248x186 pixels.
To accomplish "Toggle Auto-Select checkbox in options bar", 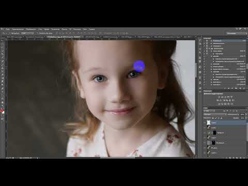I will pyautogui.click(x=10, y=33).
